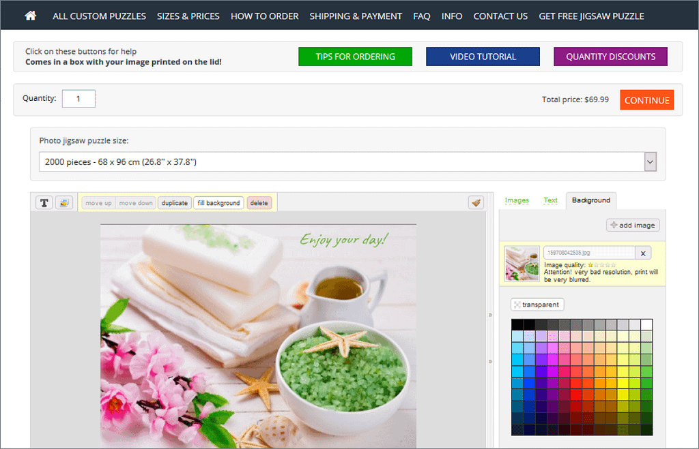Screen dimensions: 699x449
Task: Pick the black swatch in the color palette
Action: pyautogui.click(x=517, y=324)
